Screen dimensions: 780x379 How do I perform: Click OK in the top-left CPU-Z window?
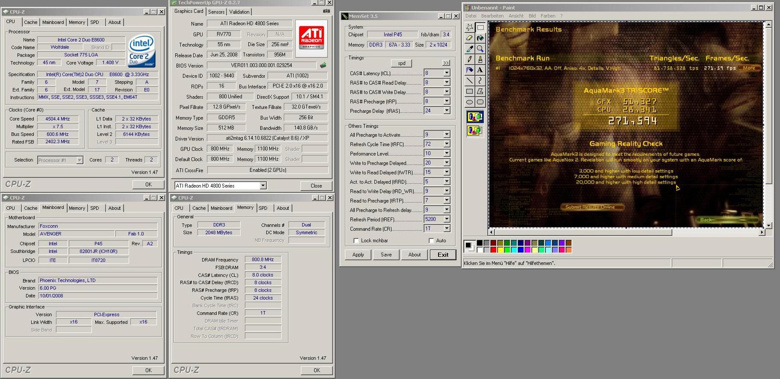148,185
